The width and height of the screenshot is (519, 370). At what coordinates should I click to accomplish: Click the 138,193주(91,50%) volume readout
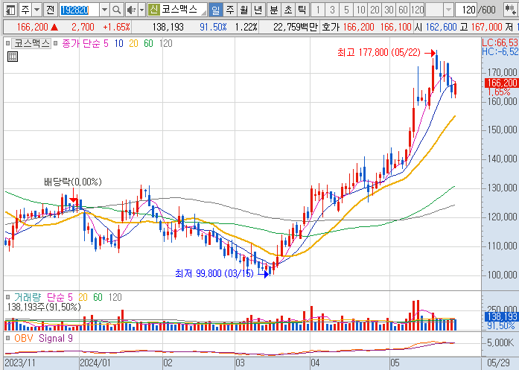point(44,307)
